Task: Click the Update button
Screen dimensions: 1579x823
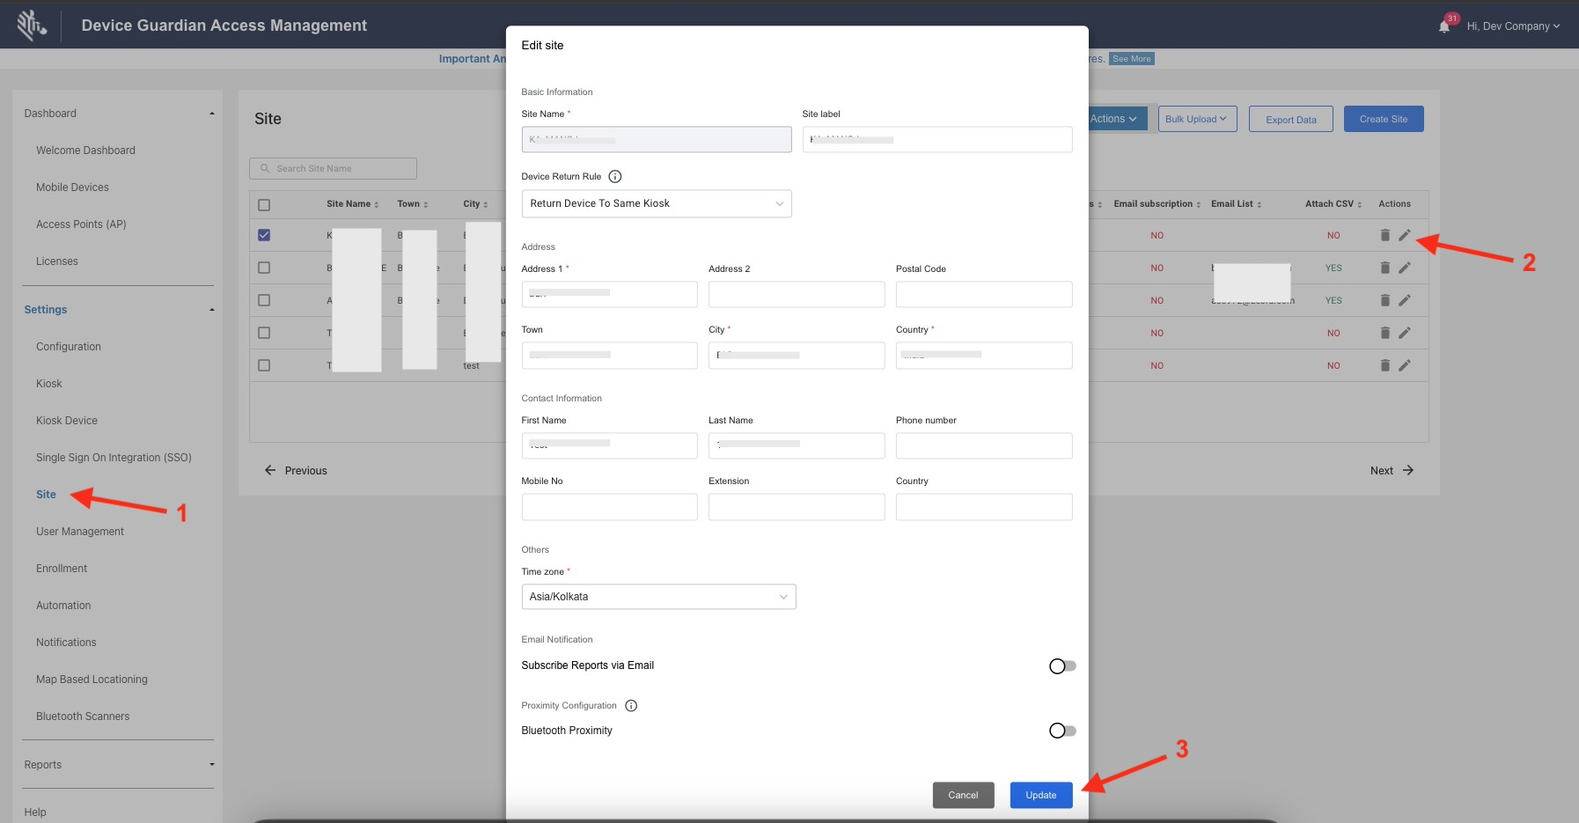Action: tap(1040, 795)
